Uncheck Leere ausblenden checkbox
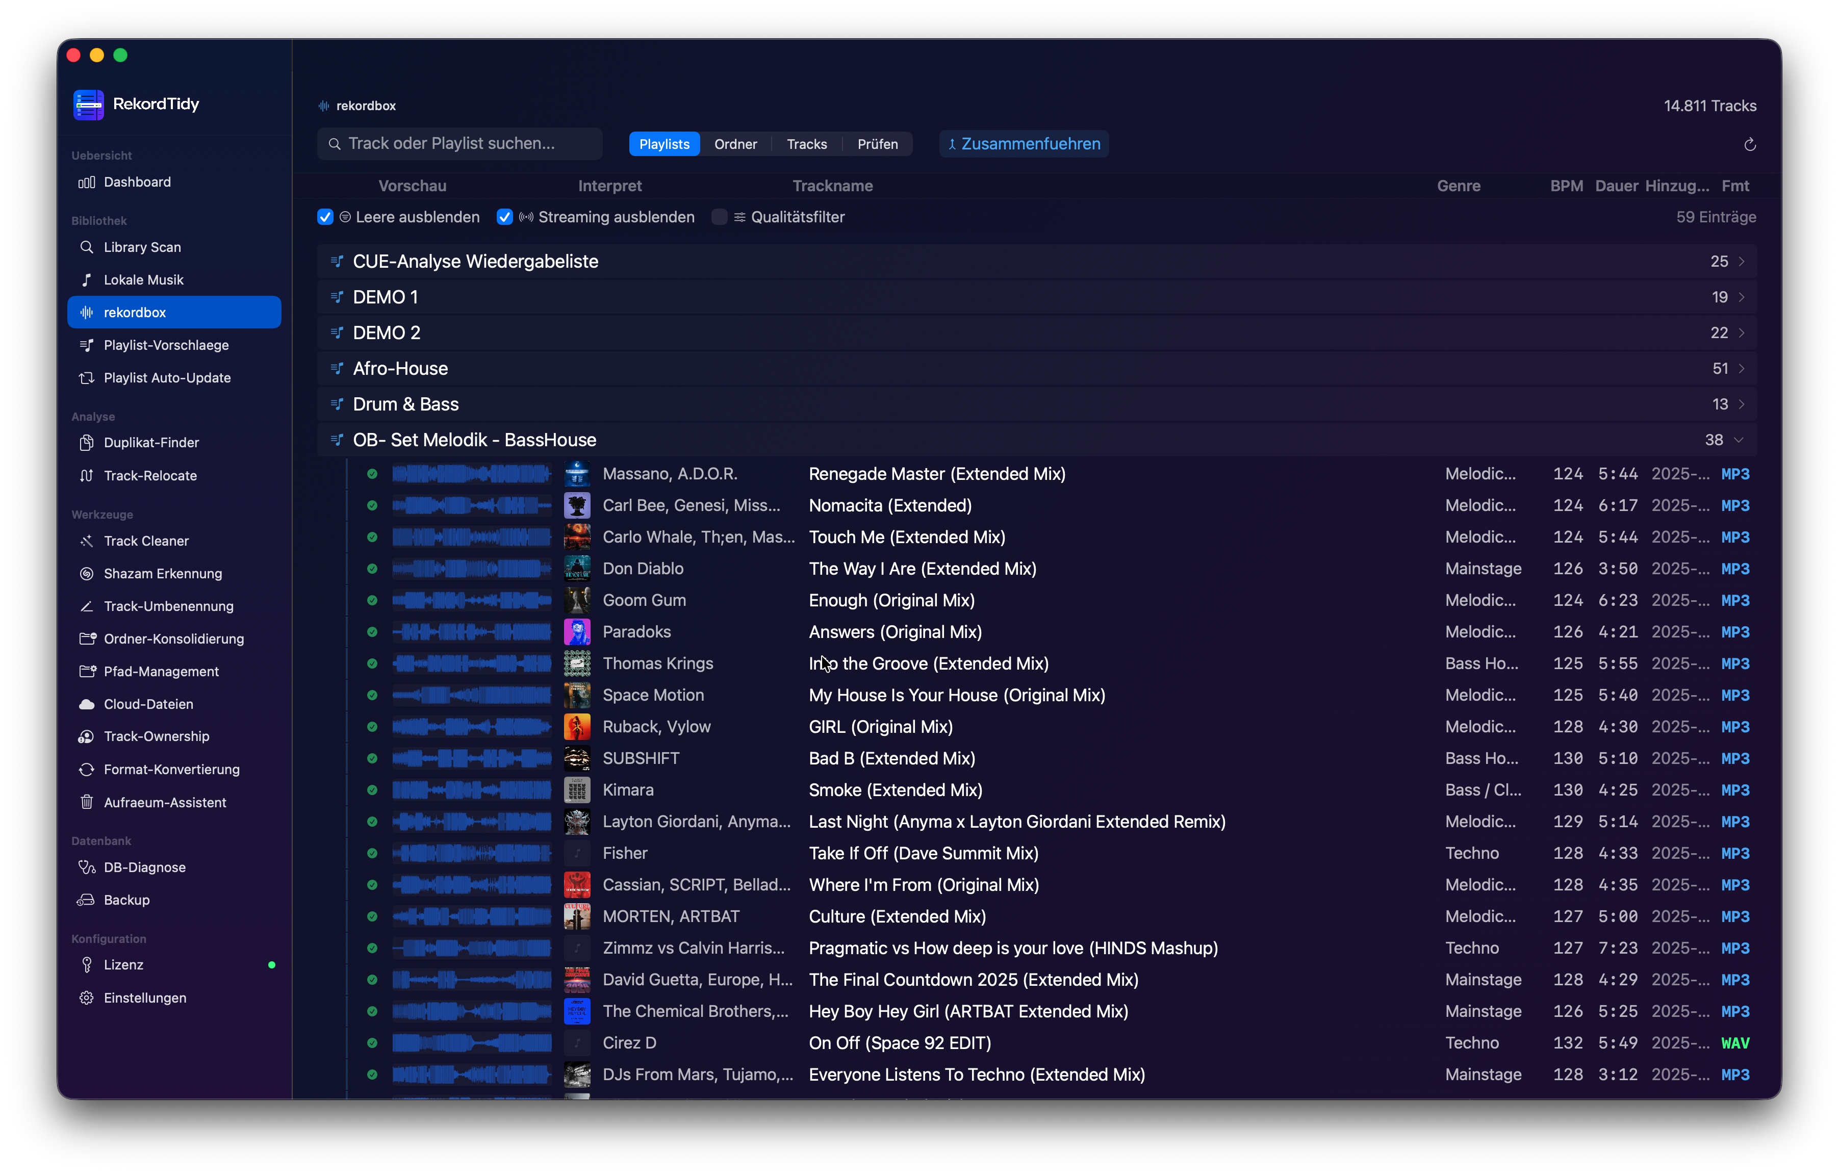 click(325, 217)
